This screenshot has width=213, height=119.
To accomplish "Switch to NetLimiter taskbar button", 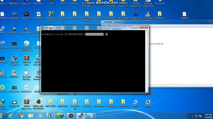I will click(51, 116).
